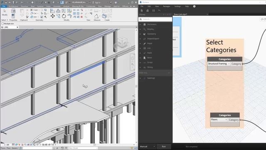Screen dimensions: 266x150
Task: Click the Category output port of Structural Framing node
Action: point(236,64)
